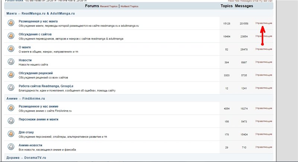Open forum Размещенное у нас аниме
Screen dimensions: 298x162
(38, 107)
